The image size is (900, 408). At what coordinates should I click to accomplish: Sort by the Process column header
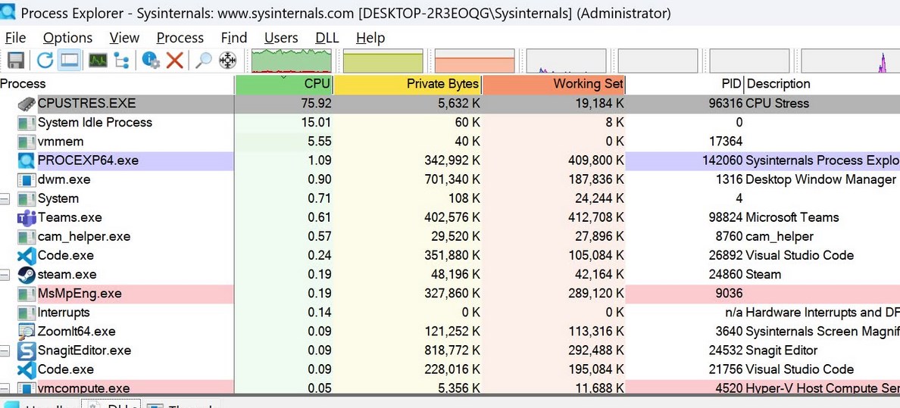117,84
